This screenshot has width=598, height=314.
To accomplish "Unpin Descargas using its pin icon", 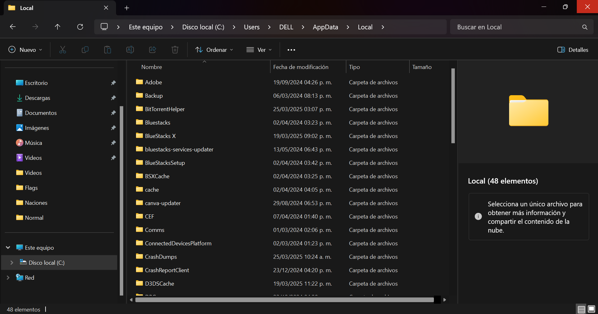I will click(x=113, y=98).
